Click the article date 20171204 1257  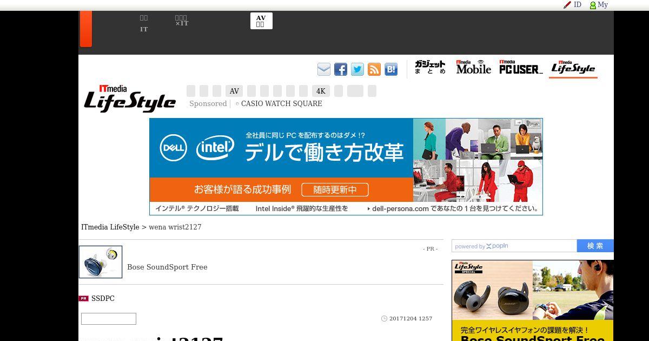(410, 318)
